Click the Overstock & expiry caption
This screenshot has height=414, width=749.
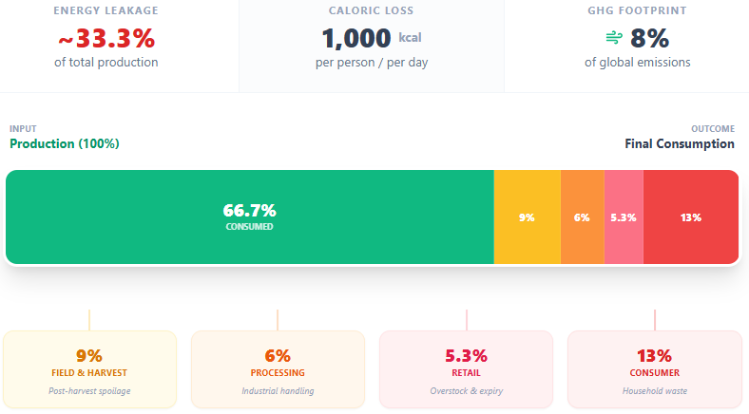point(466,390)
